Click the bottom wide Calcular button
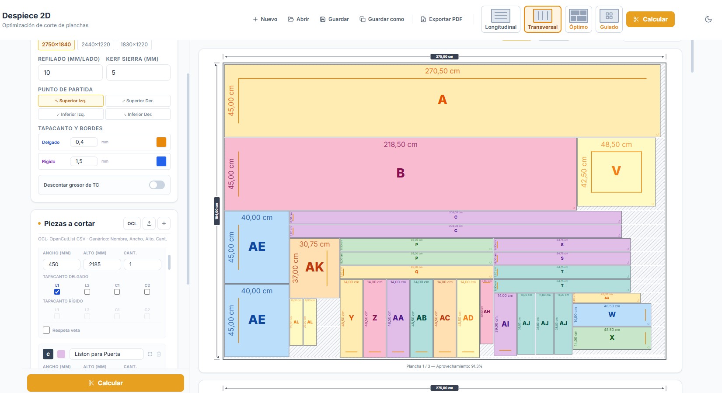This screenshot has width=722, height=393. click(105, 383)
